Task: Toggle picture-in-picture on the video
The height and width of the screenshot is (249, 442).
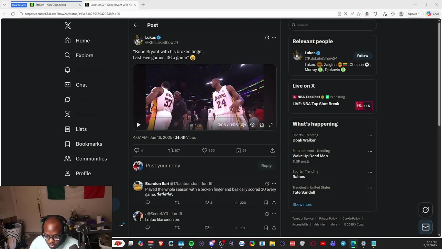Action: 261,125
